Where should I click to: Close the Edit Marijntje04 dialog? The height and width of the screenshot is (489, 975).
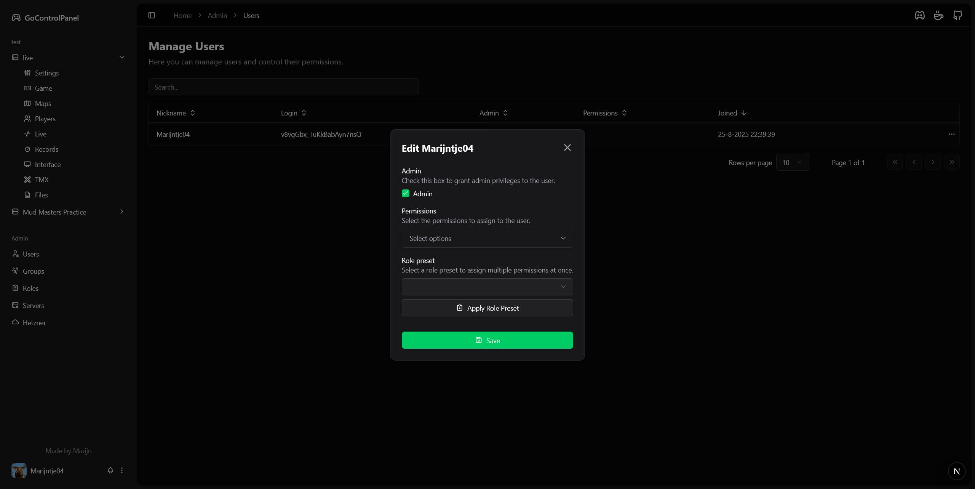point(567,148)
